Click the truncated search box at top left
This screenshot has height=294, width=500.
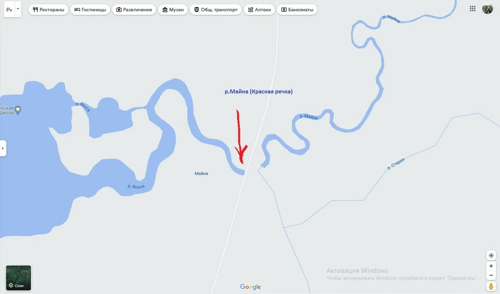(9, 9)
